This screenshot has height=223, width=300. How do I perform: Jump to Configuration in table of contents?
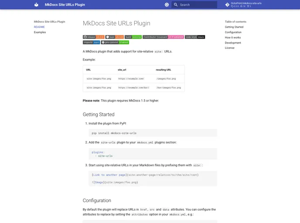pyautogui.click(x=233, y=32)
